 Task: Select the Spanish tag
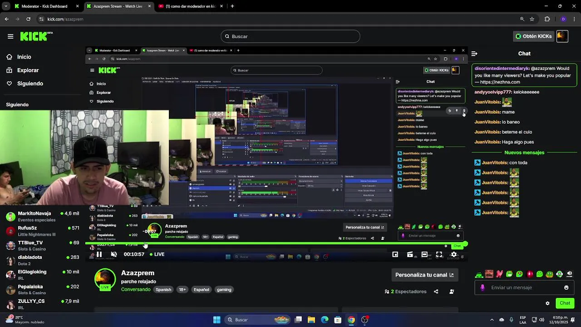coord(163,289)
